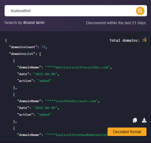Select the "Search by Brand term" label
Screen dimensions: 151x143
(24, 23)
